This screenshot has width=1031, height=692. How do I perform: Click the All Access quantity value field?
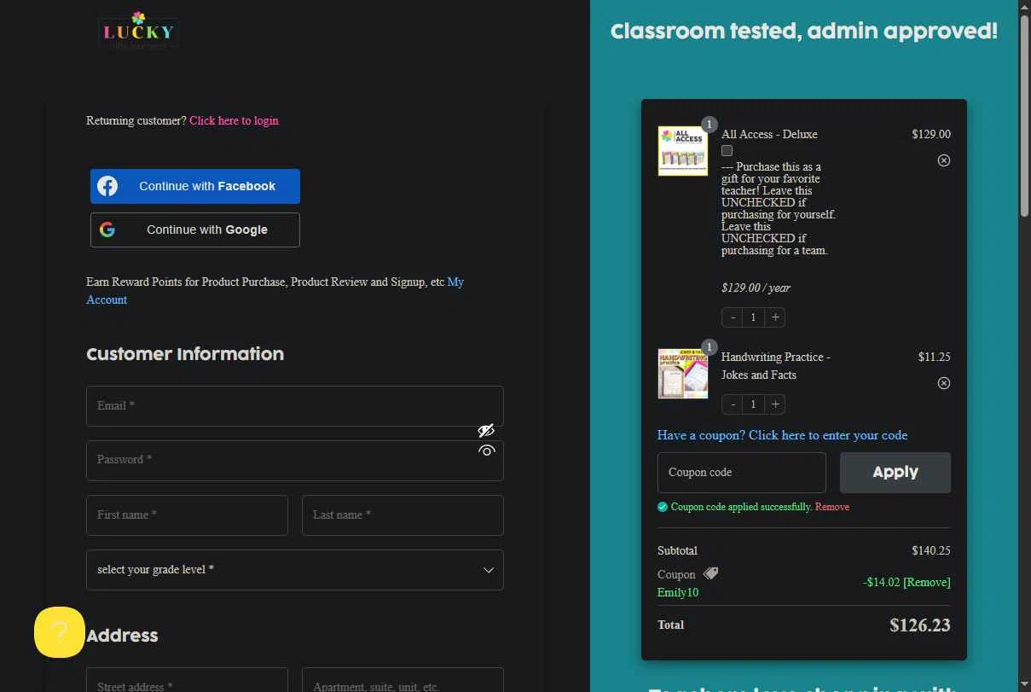(753, 317)
